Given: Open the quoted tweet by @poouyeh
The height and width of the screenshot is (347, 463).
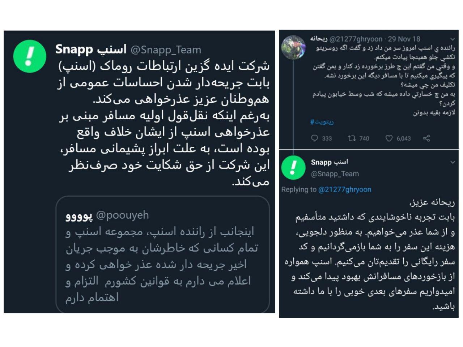Looking at the screenshot, I should click(163, 254).
